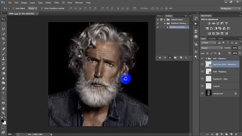Select the Background layer thumbnail
The height and width of the screenshot is (136, 242).
coord(208,93)
